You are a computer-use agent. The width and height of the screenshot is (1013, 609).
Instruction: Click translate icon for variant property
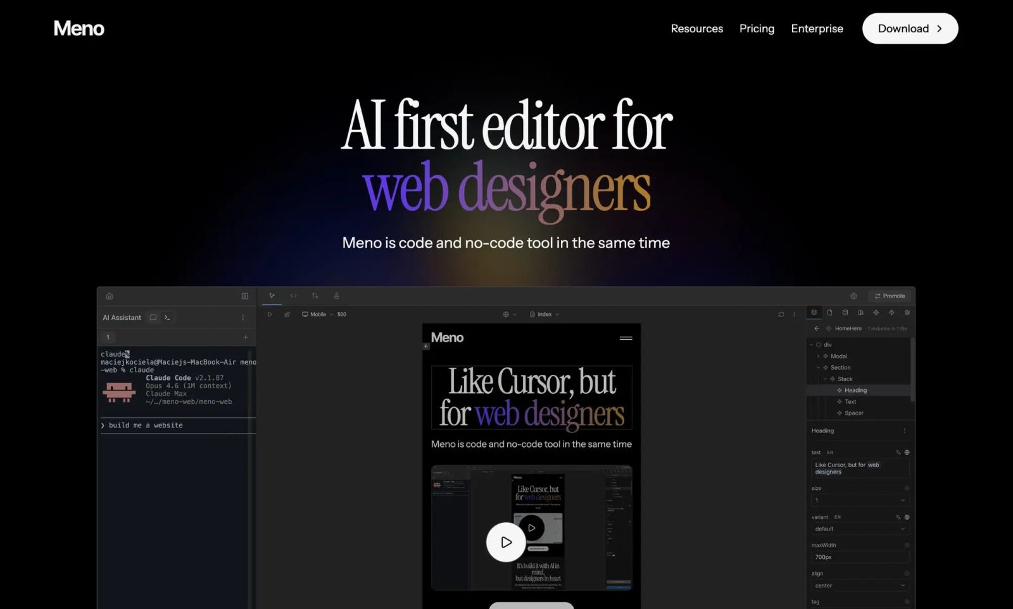coord(898,517)
